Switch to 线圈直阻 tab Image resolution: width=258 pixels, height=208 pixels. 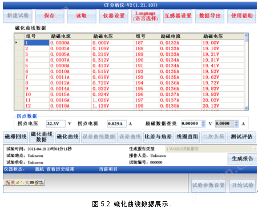[187, 137]
